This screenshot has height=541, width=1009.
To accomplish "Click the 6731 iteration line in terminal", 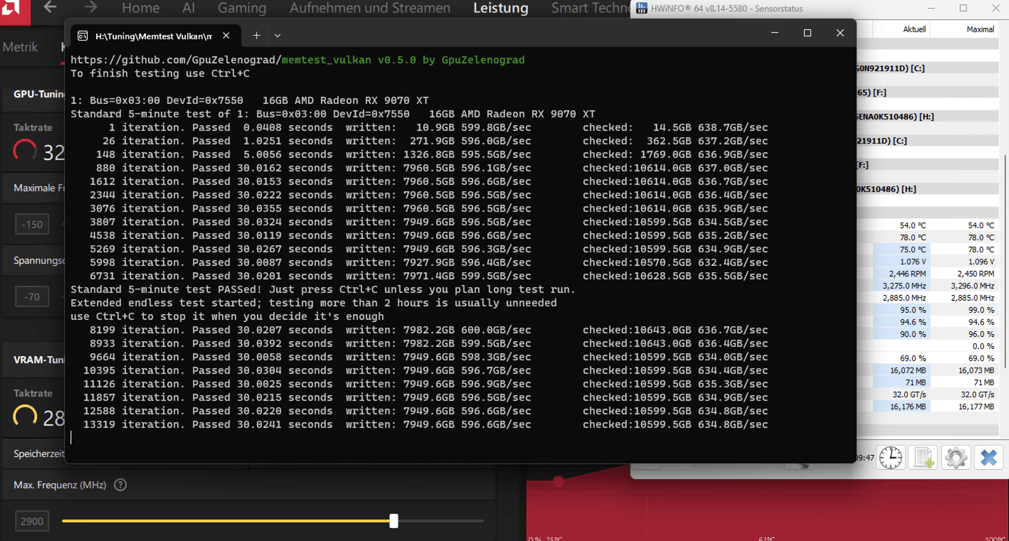I will click(x=428, y=276).
